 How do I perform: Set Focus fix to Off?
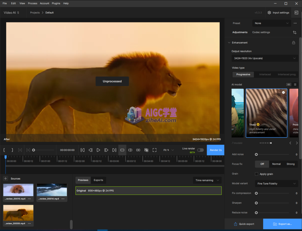262,164
